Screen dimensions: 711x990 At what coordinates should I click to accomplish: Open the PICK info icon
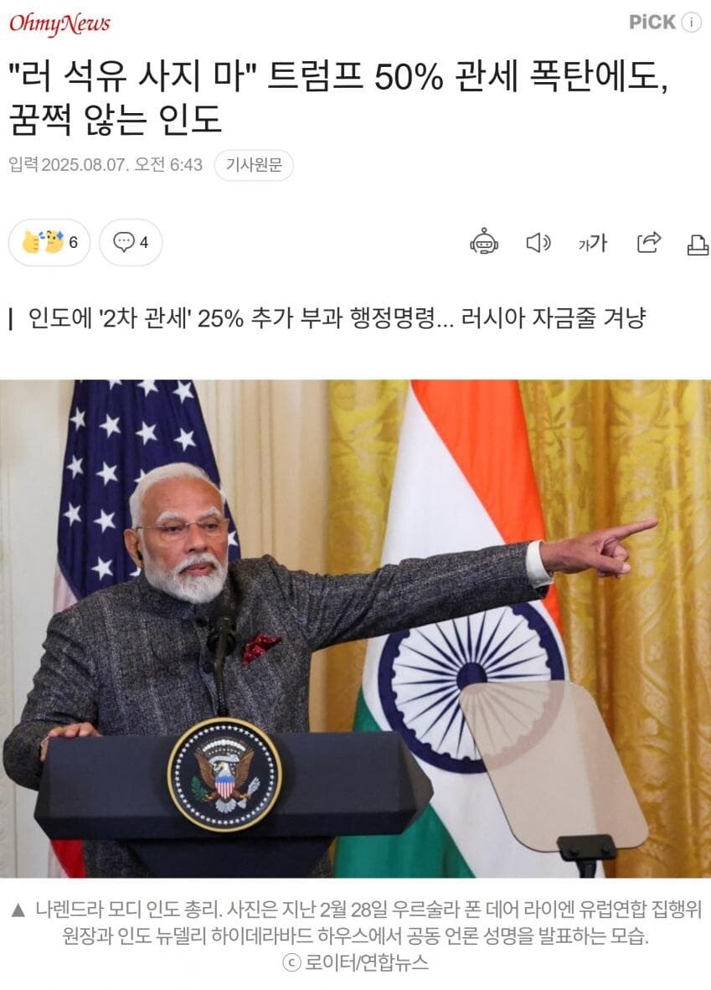pos(691,22)
